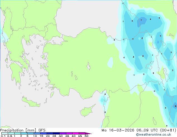Screen dimensions: 177x137
Task: Click the '0.1' legend scale label
Action: 3,136
